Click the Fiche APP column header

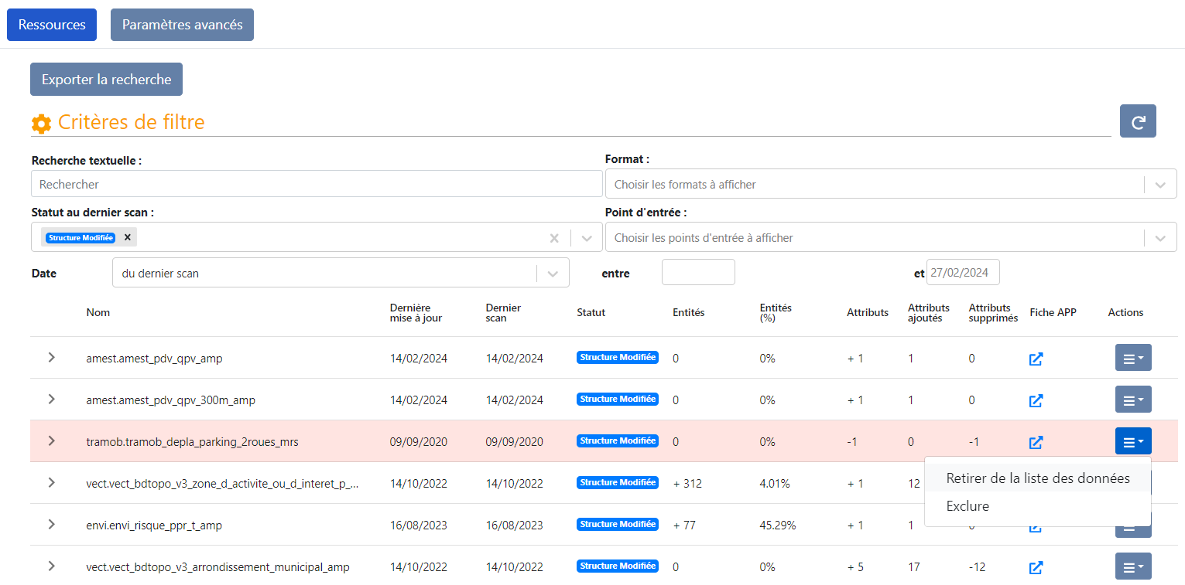(1053, 312)
